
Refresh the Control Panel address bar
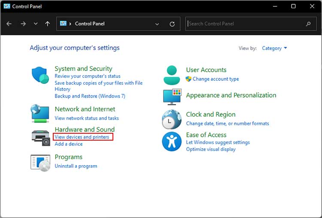[172, 24]
